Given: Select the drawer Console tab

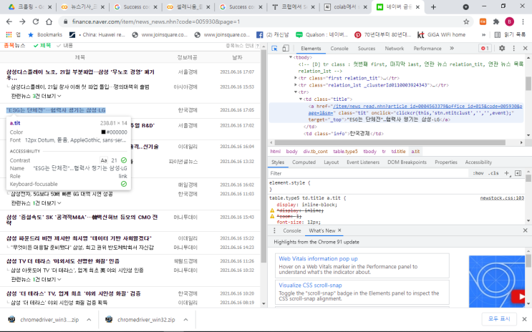Looking at the screenshot, I should pos(292,230).
